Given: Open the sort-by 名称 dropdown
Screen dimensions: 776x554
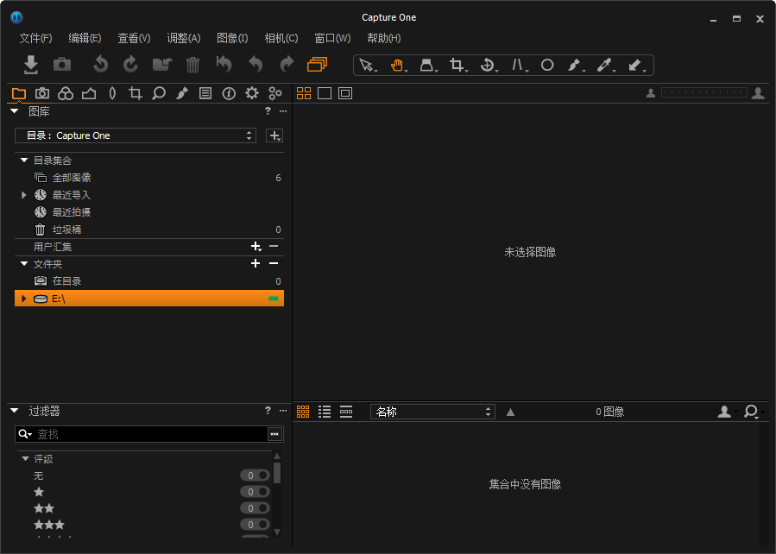Looking at the screenshot, I should 432,412.
